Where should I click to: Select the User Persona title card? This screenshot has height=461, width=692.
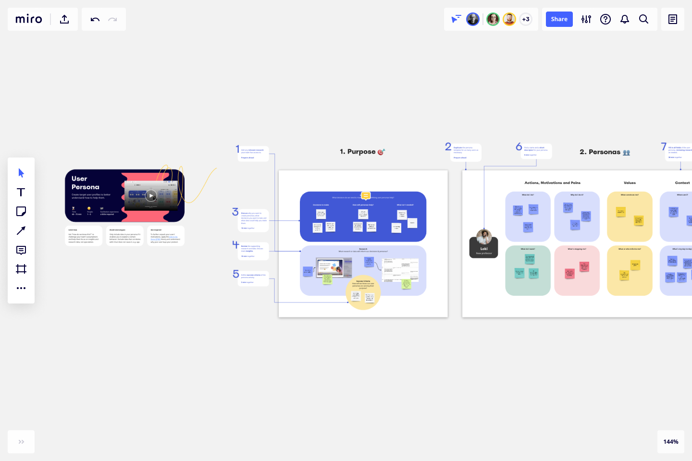tap(124, 195)
